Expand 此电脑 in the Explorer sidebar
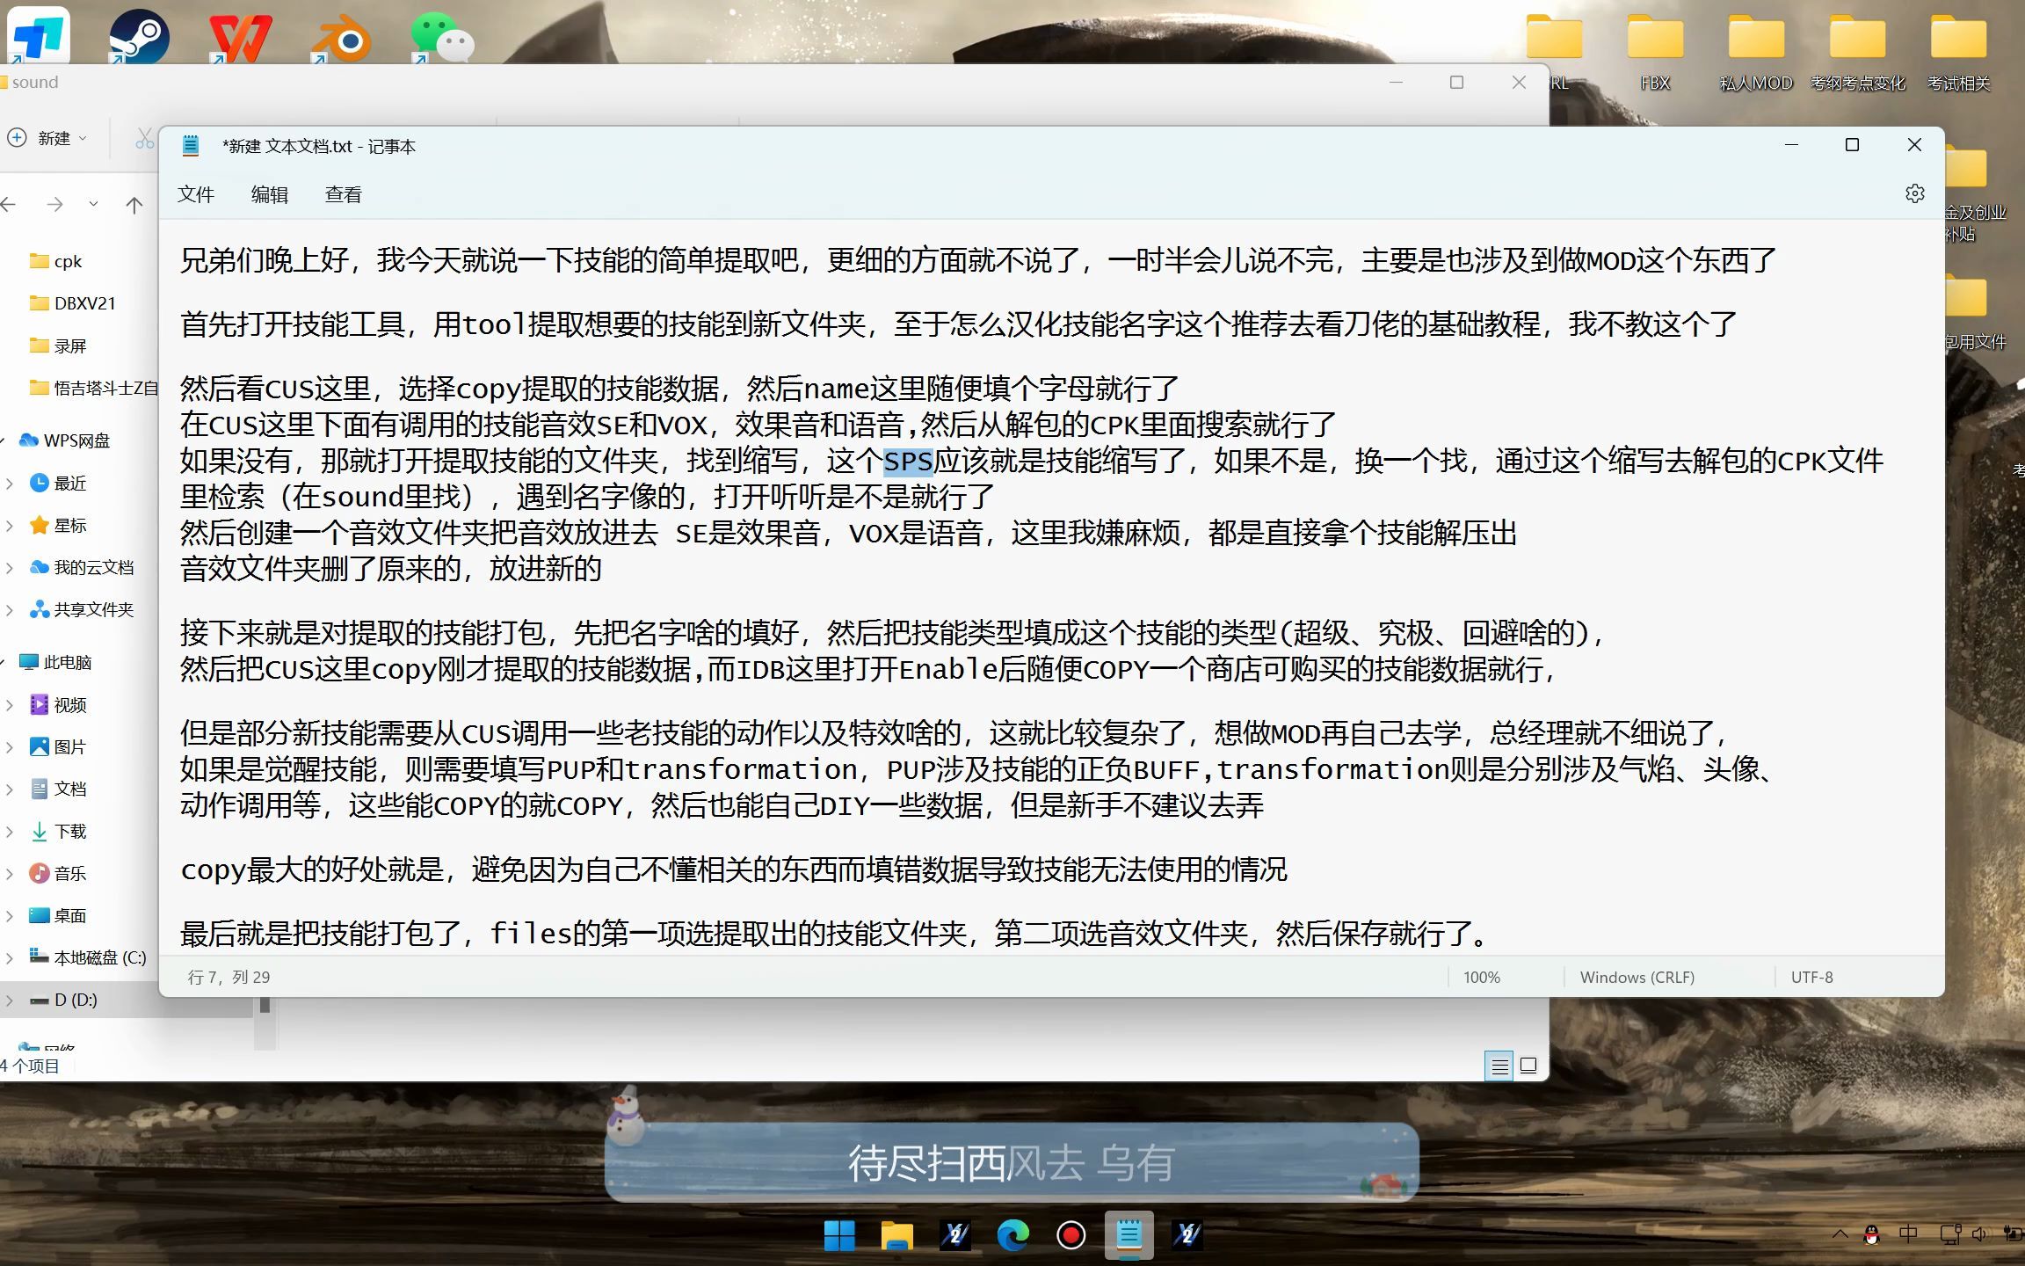The width and height of the screenshot is (2025, 1266). (x=12, y=662)
